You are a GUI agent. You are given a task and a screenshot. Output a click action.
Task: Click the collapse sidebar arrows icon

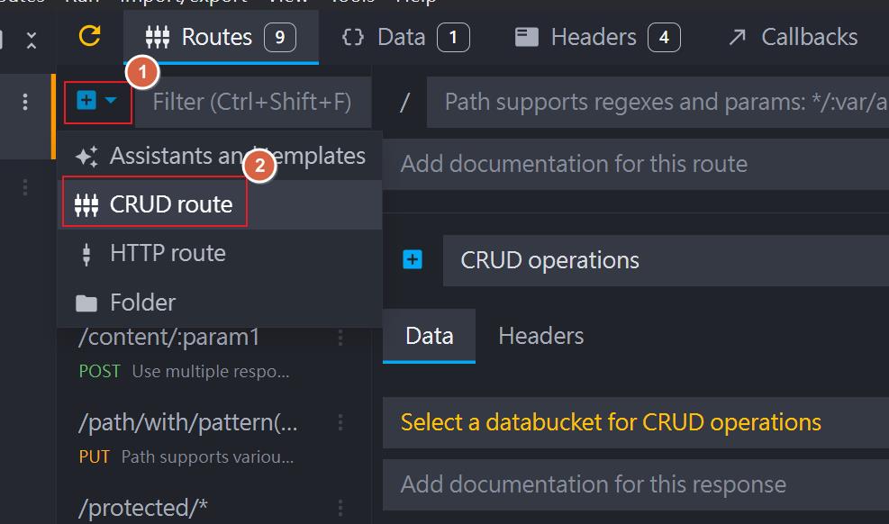click(x=32, y=40)
